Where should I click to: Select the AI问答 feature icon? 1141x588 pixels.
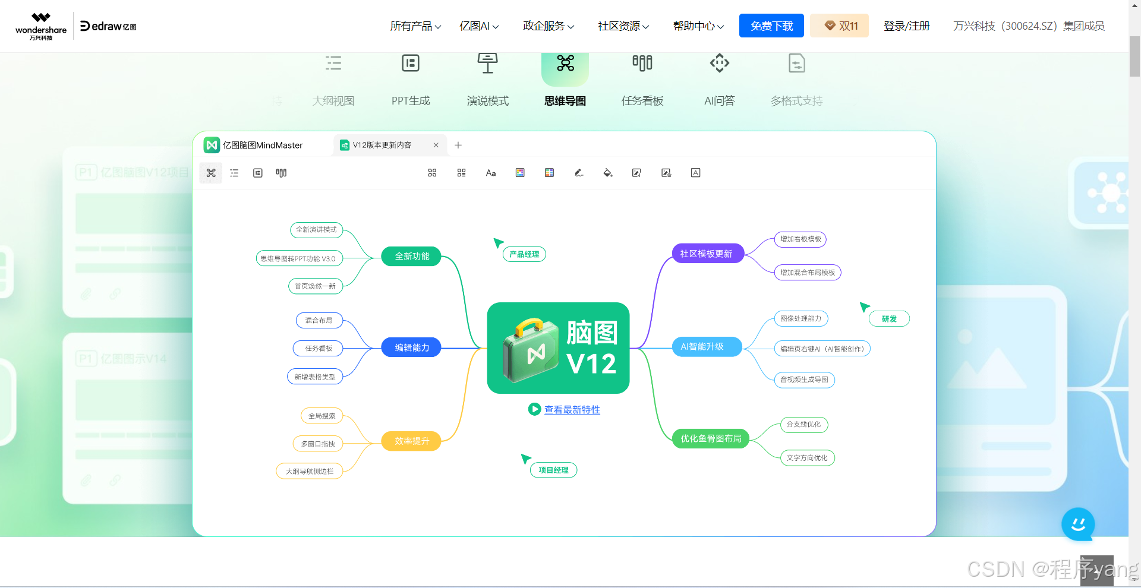720,63
